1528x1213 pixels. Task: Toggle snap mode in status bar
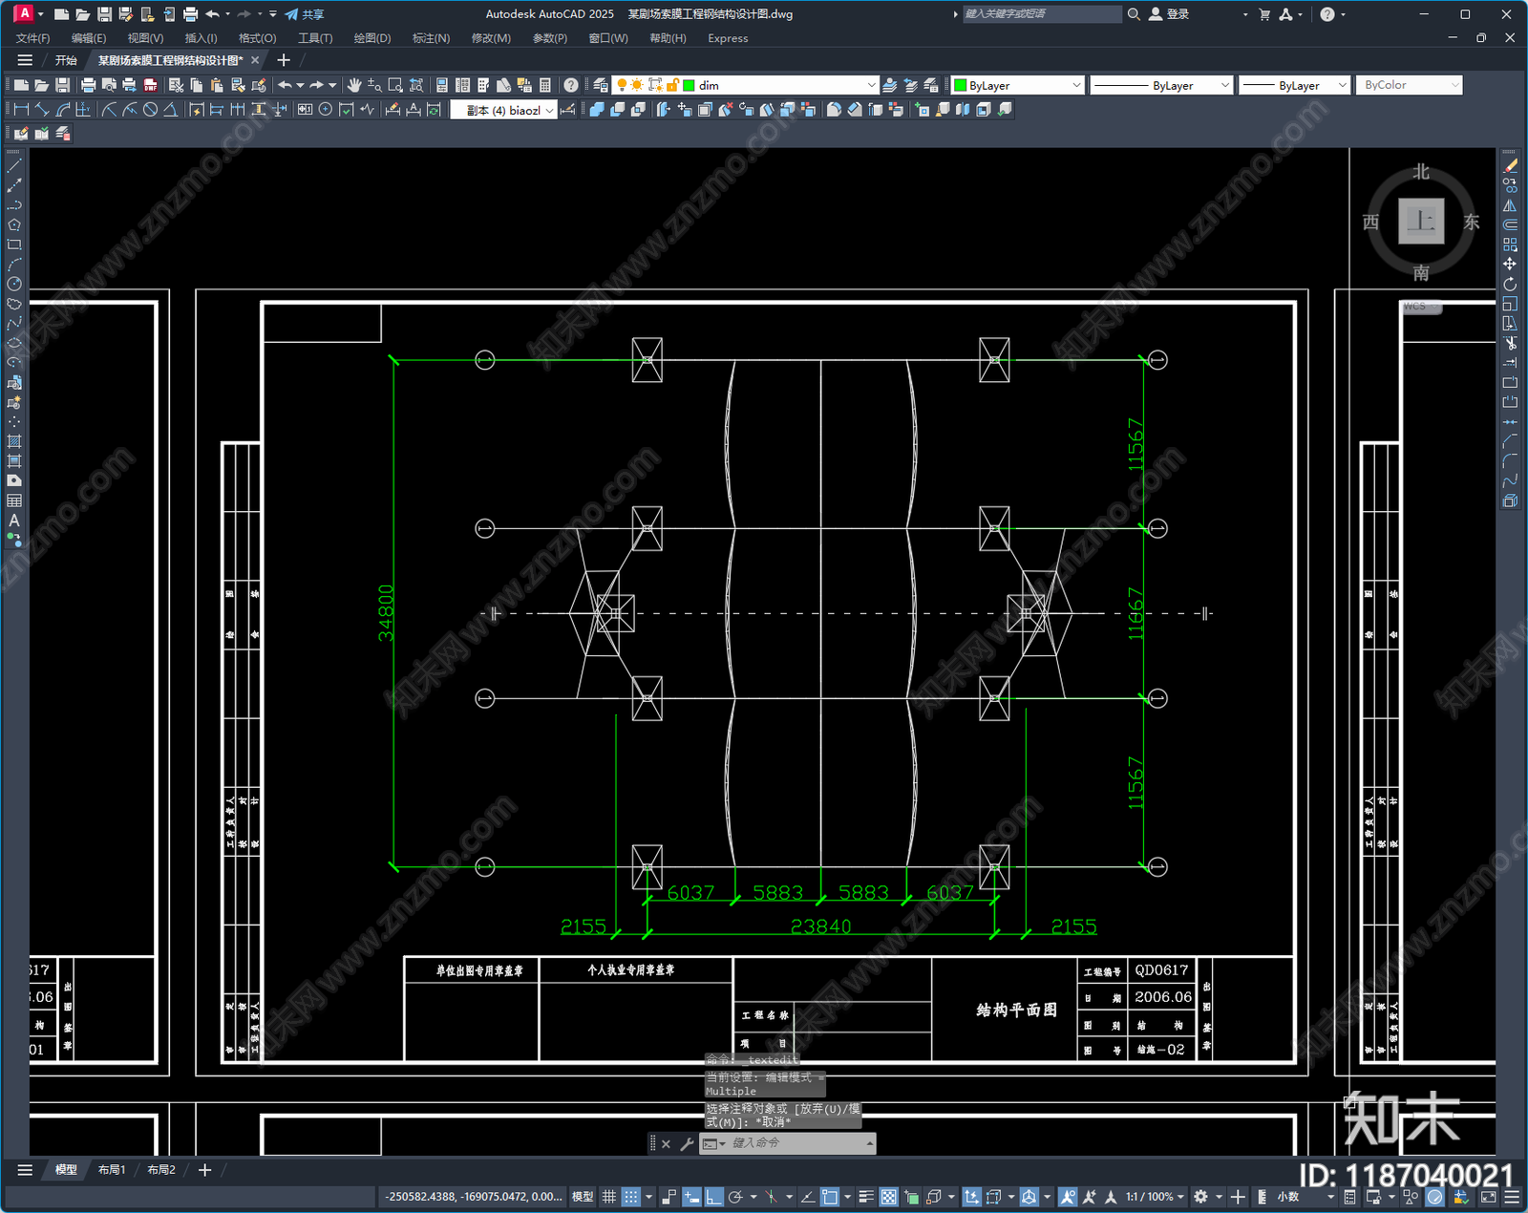pos(631,1197)
